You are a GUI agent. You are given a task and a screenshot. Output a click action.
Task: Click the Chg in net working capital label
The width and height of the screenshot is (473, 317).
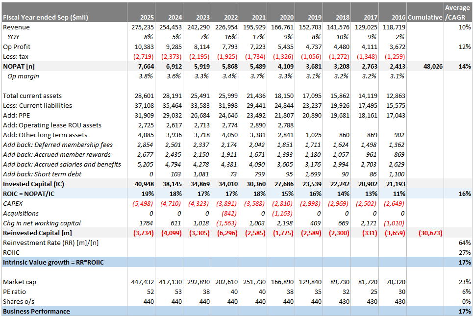click(x=42, y=223)
